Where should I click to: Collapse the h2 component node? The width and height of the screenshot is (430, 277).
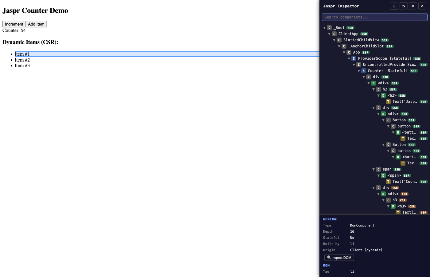click(x=373, y=89)
